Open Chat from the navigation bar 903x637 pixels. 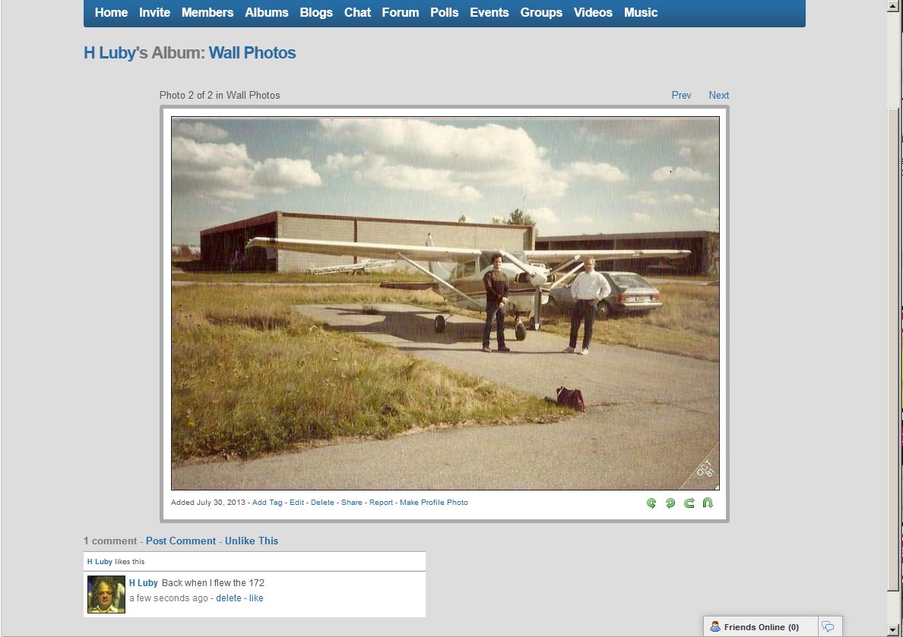click(358, 13)
